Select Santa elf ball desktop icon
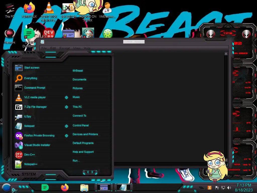Viewport: 257px width, 193px height. (x=88, y=33)
